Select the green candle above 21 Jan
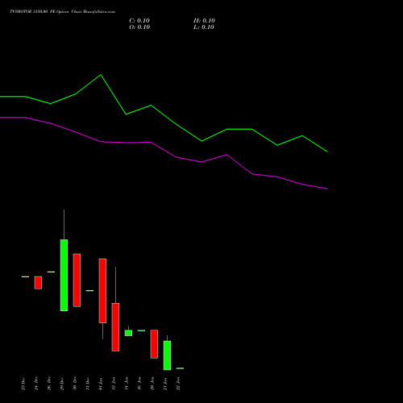 point(167,355)
